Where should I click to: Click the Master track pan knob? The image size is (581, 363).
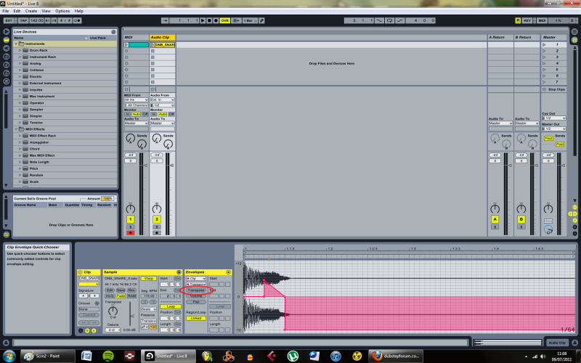pyautogui.click(x=548, y=208)
